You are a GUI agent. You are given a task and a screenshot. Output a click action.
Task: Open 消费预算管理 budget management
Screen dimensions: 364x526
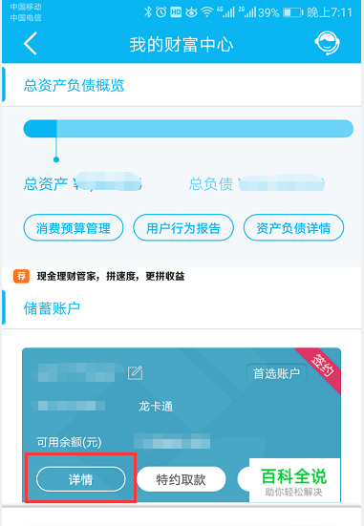pyautogui.click(x=74, y=228)
